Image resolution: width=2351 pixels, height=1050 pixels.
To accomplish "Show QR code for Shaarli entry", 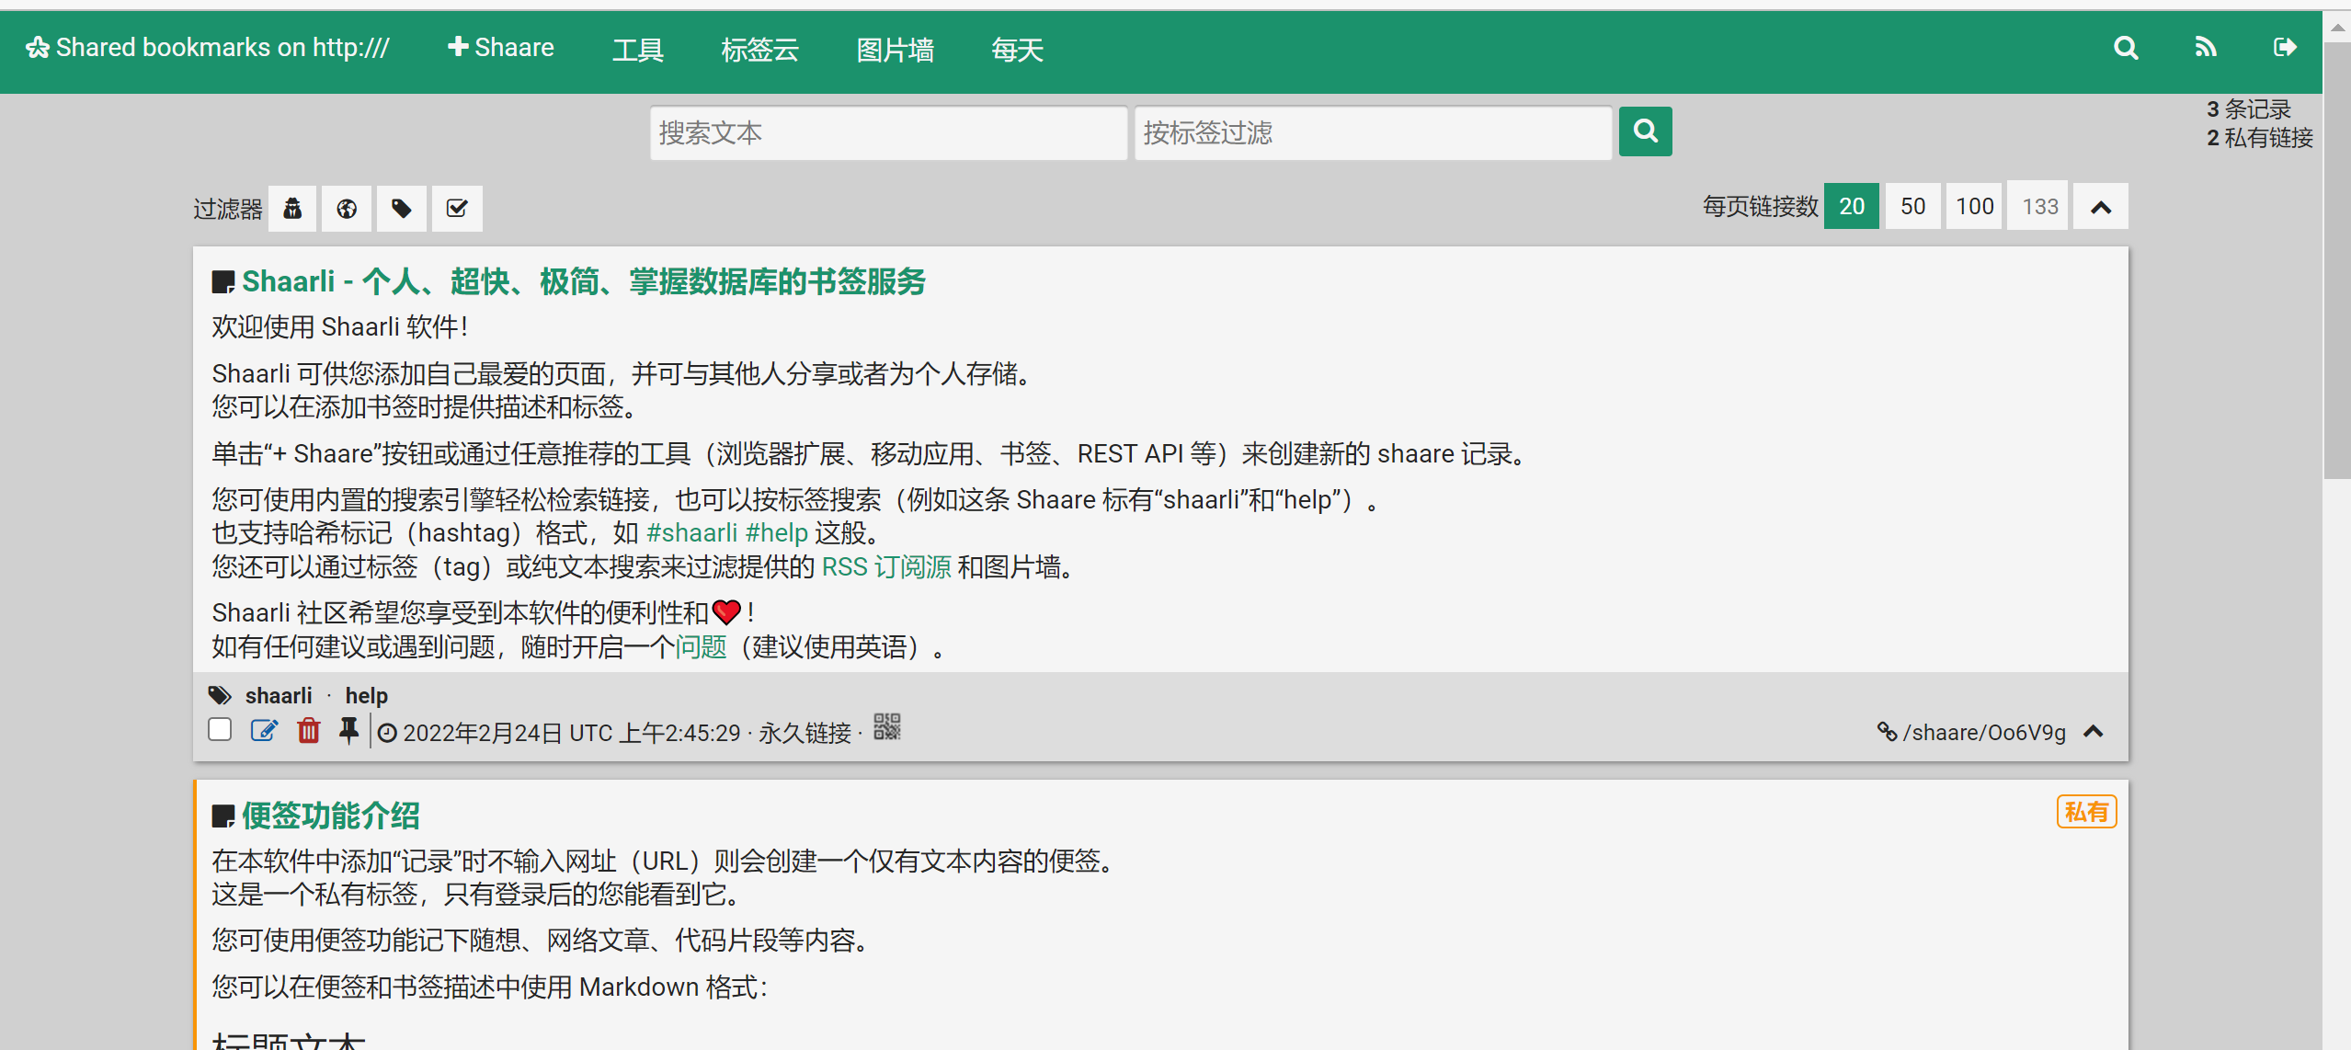I will (x=887, y=726).
